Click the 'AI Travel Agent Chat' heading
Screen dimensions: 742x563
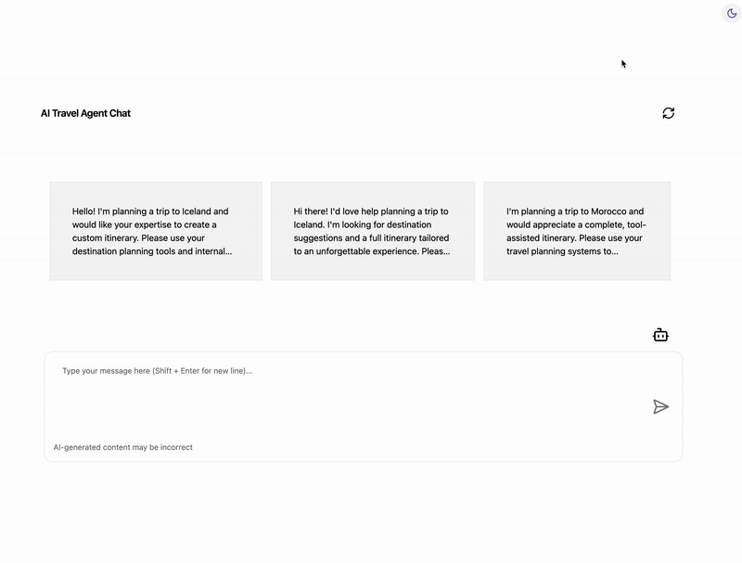coord(85,113)
